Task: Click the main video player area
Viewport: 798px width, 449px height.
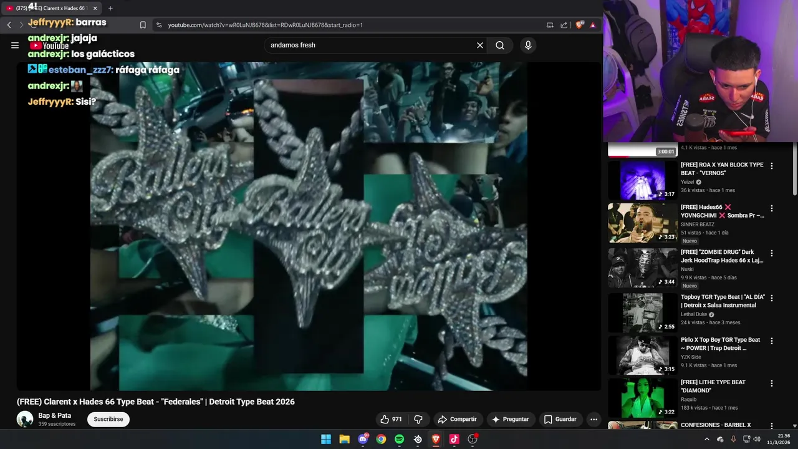Action: (309, 226)
